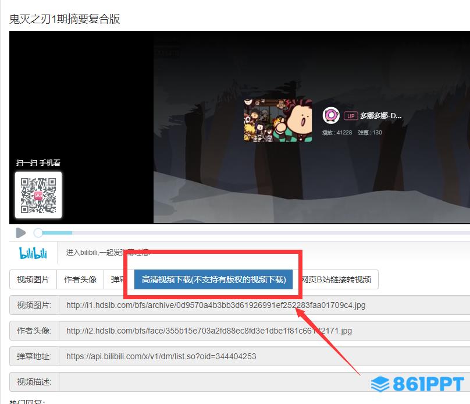The height and width of the screenshot is (404, 470).
Task: Click the uploader avatar icon
Action: tap(331, 115)
